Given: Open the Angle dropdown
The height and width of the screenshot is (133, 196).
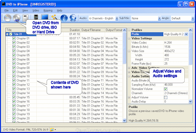Looking at the screenshot, I should point(193,18).
